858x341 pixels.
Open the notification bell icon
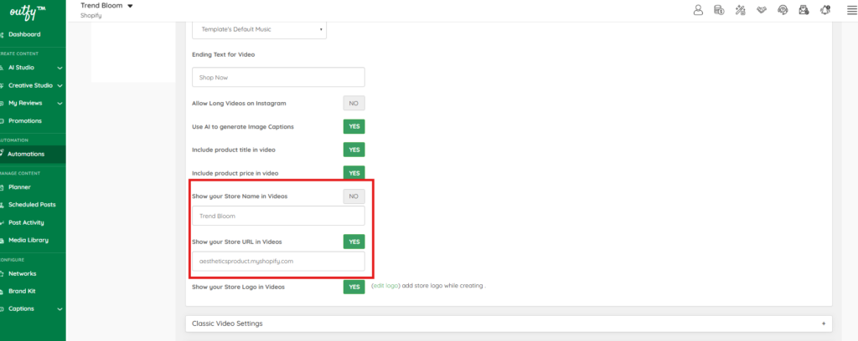(x=824, y=10)
